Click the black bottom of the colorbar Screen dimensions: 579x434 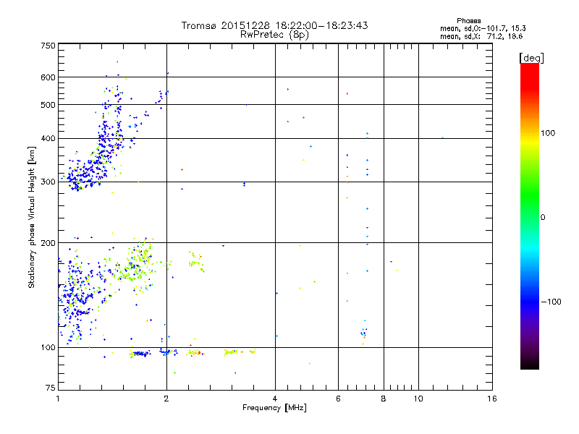[530, 365]
